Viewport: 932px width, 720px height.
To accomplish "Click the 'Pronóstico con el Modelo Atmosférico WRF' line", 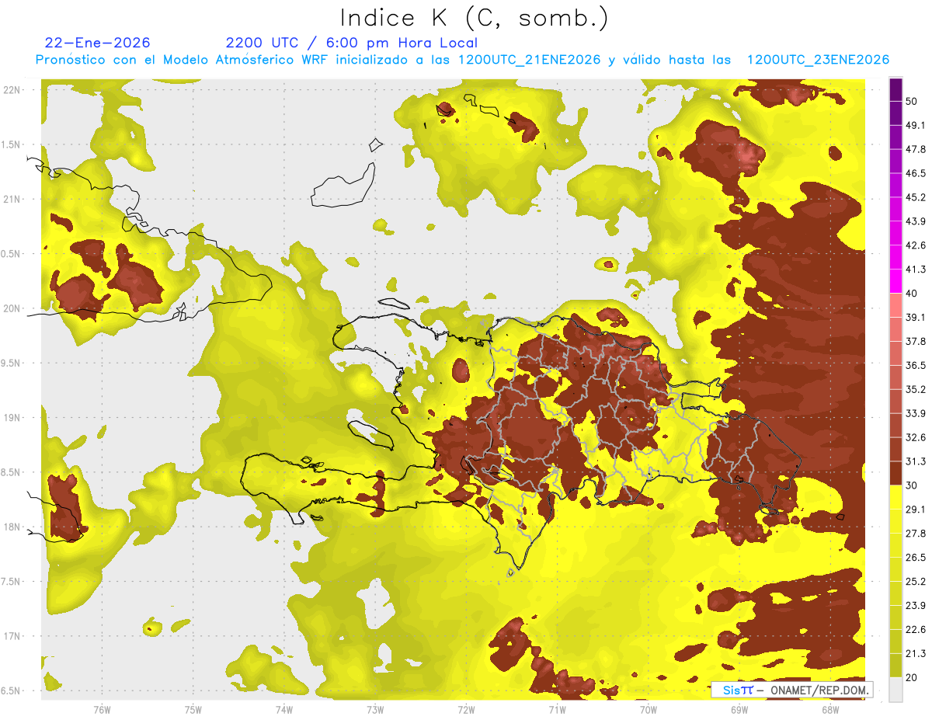I will click(461, 60).
